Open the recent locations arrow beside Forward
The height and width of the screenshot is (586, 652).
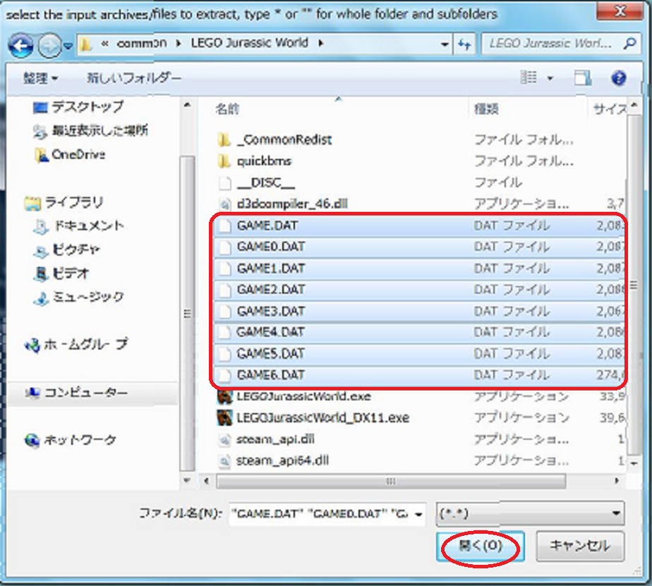pyautogui.click(x=68, y=45)
